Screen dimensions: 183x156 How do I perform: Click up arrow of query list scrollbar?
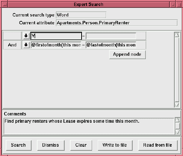[x=177, y=35]
